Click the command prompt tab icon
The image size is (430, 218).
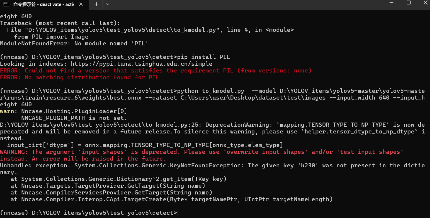coord(6,4)
